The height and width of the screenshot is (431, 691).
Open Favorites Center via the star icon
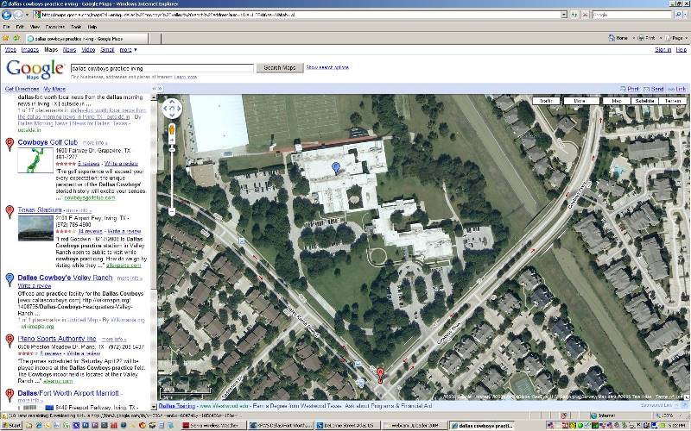click(6, 38)
